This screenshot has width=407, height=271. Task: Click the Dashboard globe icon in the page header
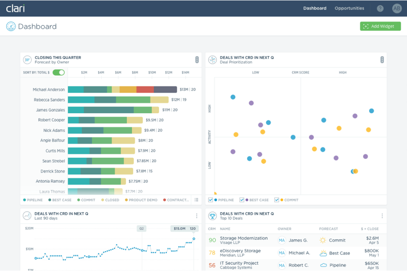coord(10,26)
